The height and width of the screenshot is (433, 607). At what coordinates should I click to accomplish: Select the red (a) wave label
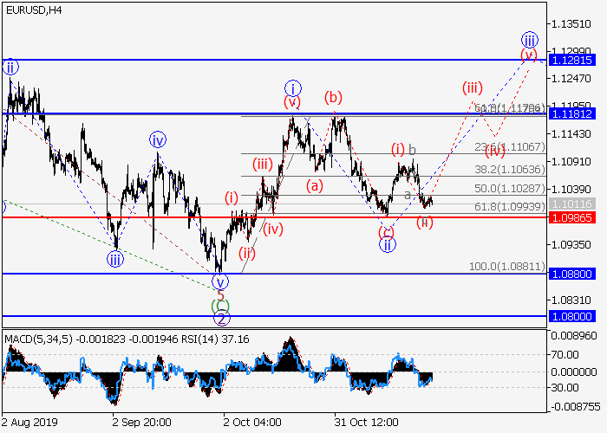point(314,184)
